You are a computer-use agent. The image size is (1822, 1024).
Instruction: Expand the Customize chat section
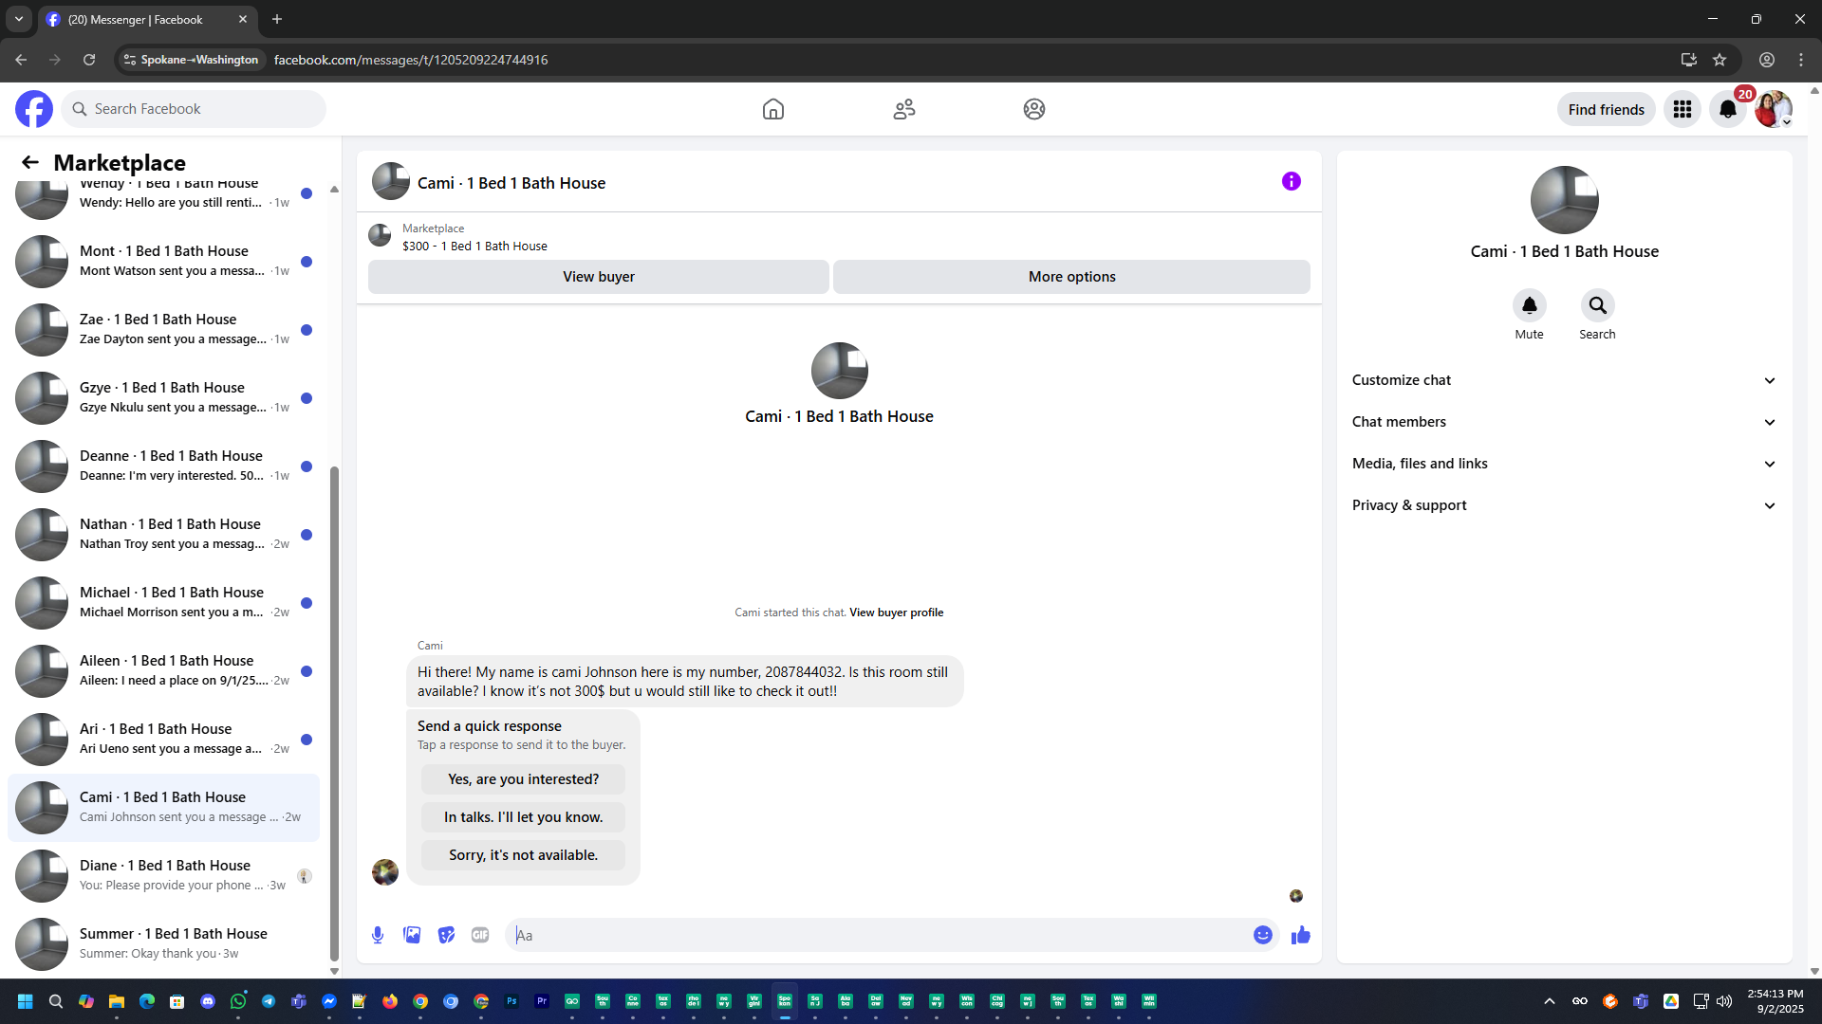click(1563, 380)
